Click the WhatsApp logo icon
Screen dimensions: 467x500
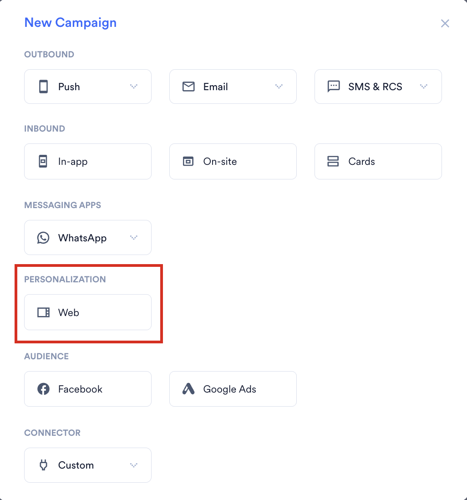(x=43, y=238)
